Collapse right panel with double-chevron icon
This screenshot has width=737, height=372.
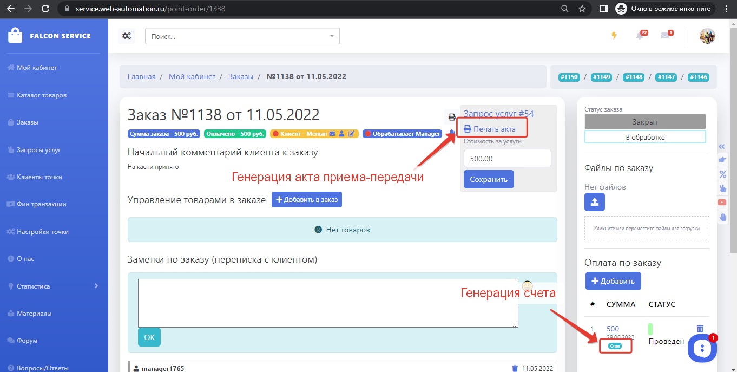721,147
